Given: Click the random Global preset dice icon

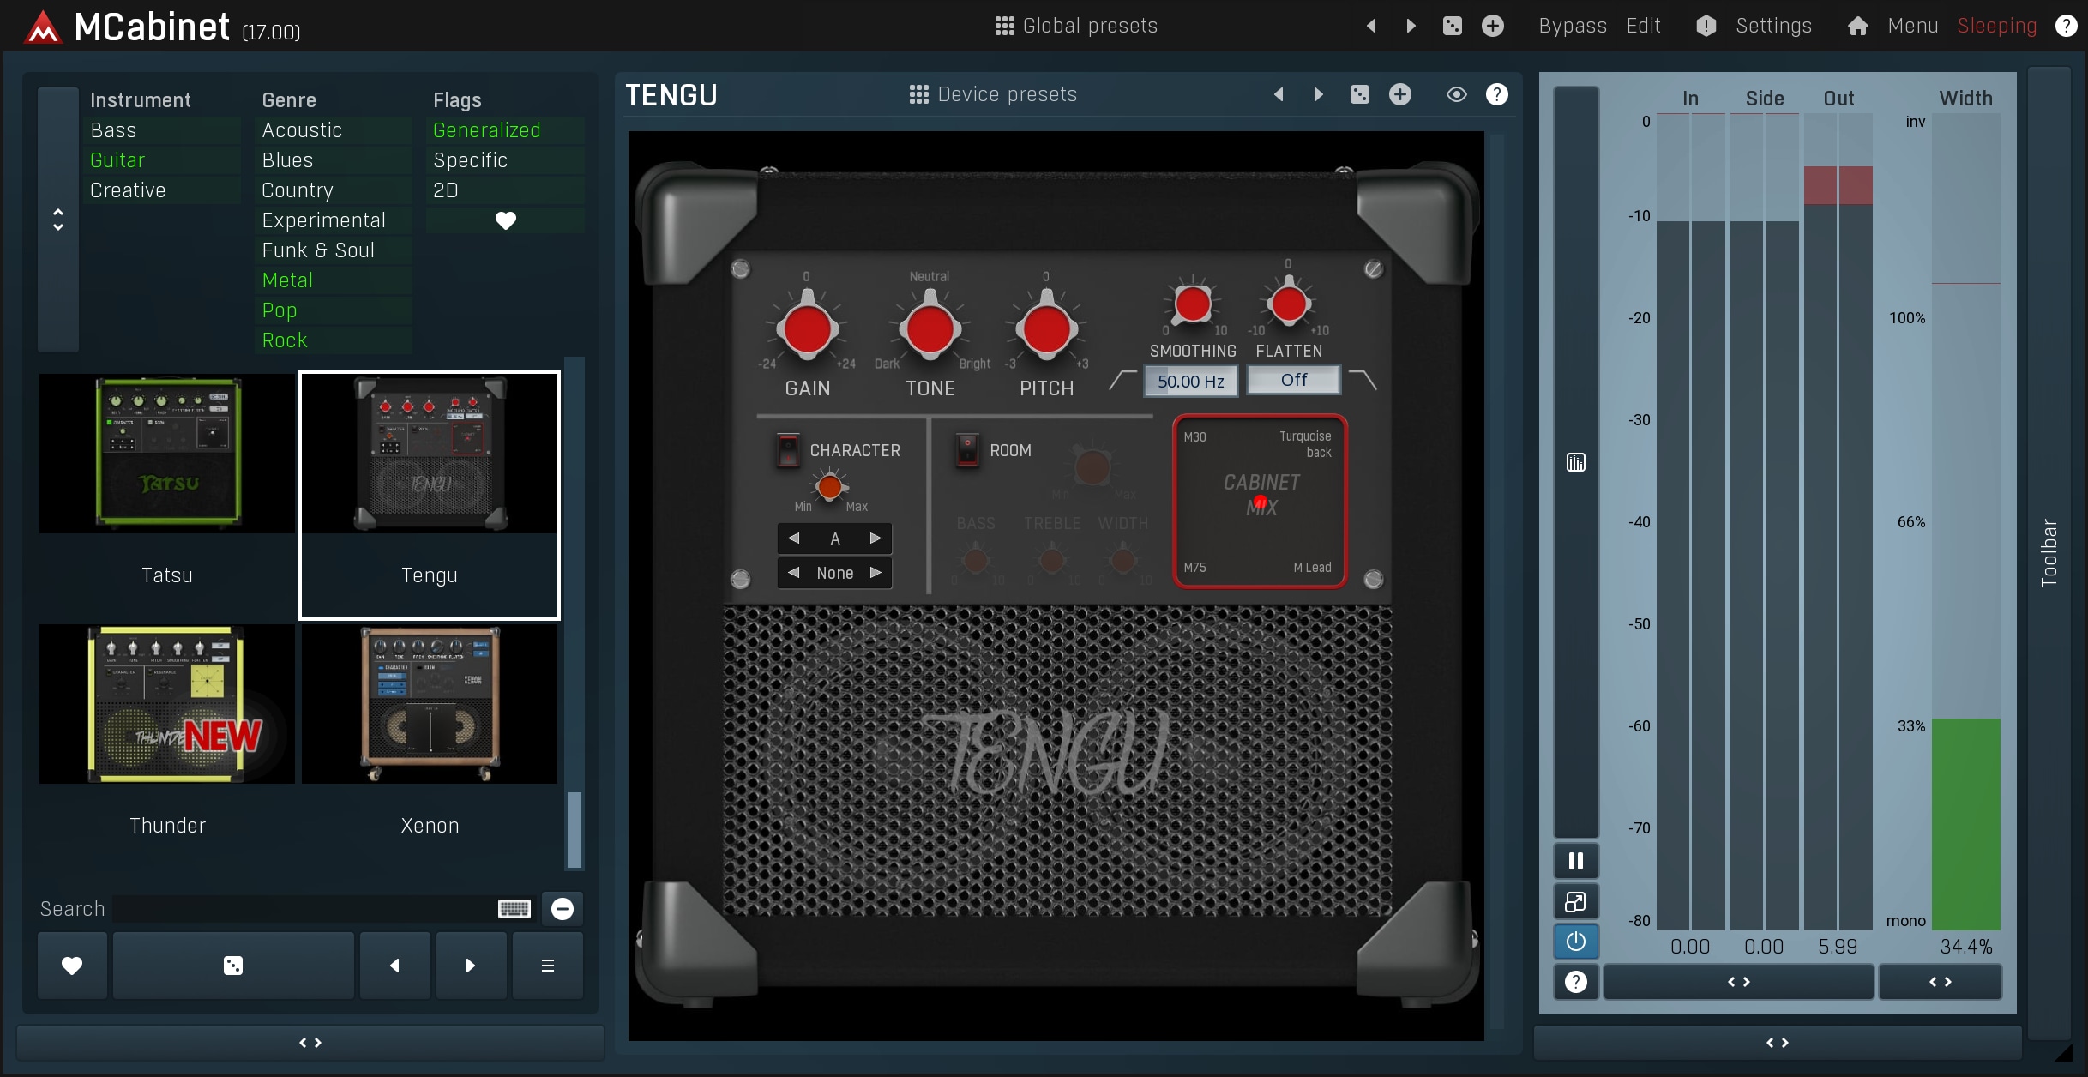Looking at the screenshot, I should (x=1452, y=26).
